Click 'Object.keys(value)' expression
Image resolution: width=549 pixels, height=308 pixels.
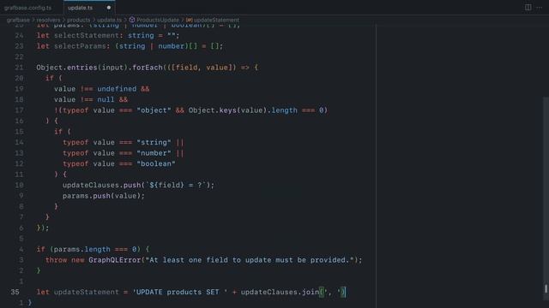tap(227, 110)
